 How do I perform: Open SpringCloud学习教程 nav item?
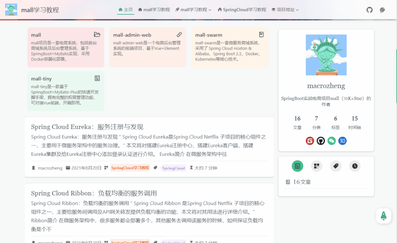point(242,10)
